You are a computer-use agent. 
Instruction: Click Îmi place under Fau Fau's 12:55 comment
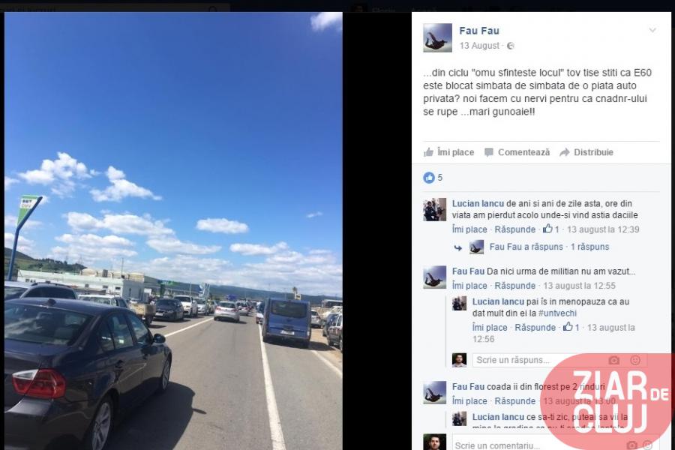coord(469,286)
